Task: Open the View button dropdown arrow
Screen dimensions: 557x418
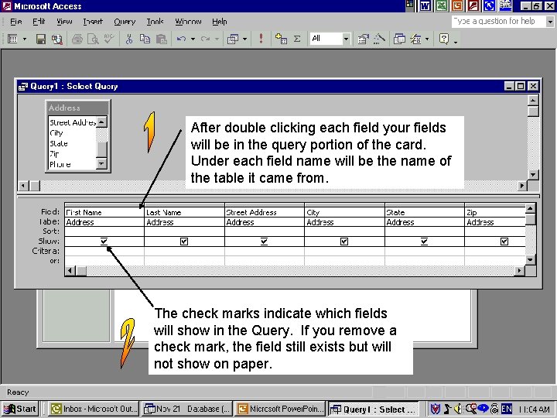Action: (x=25, y=39)
